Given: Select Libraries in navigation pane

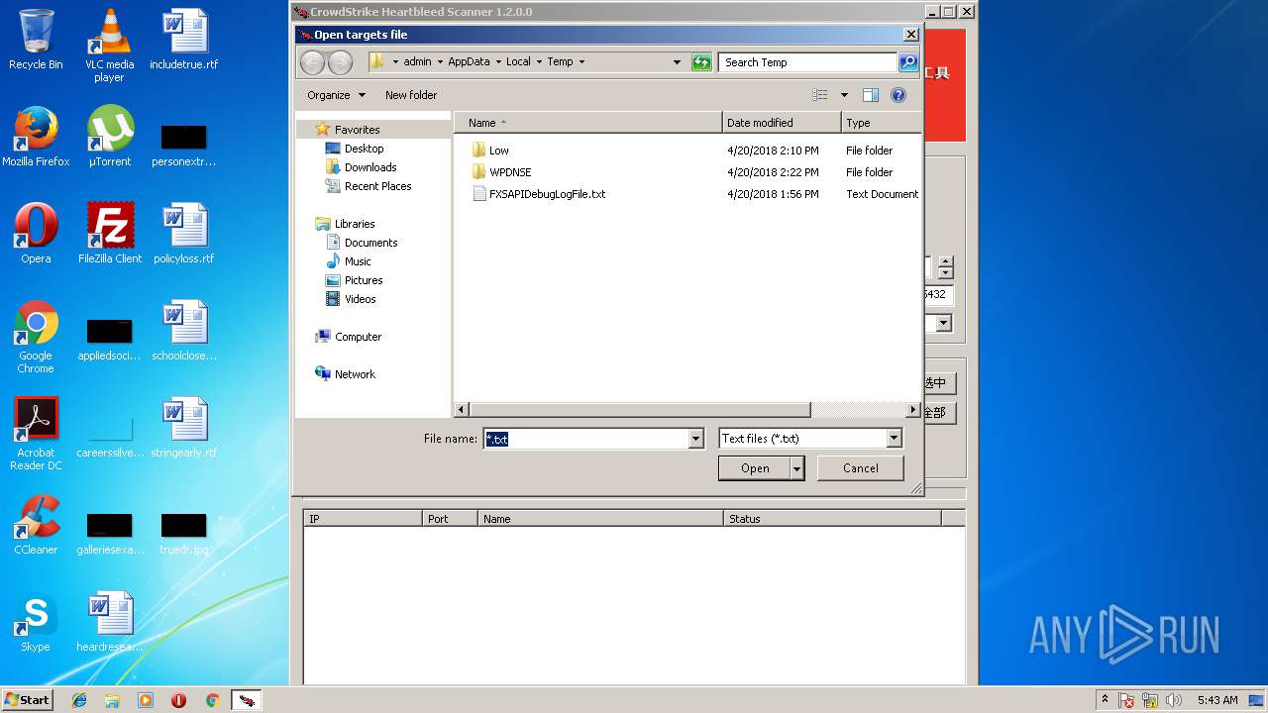Looking at the screenshot, I should coord(355,224).
